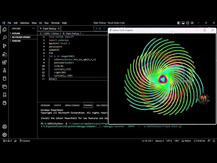Open the File menu
217x163 pixels.
(x=9, y=23)
